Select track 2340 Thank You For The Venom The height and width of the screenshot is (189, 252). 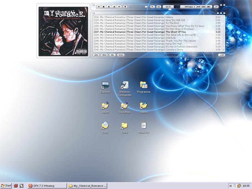pos(157,41)
